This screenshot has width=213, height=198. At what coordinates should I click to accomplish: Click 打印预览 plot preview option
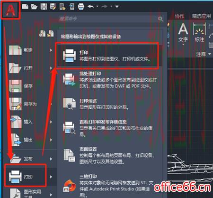(109, 104)
